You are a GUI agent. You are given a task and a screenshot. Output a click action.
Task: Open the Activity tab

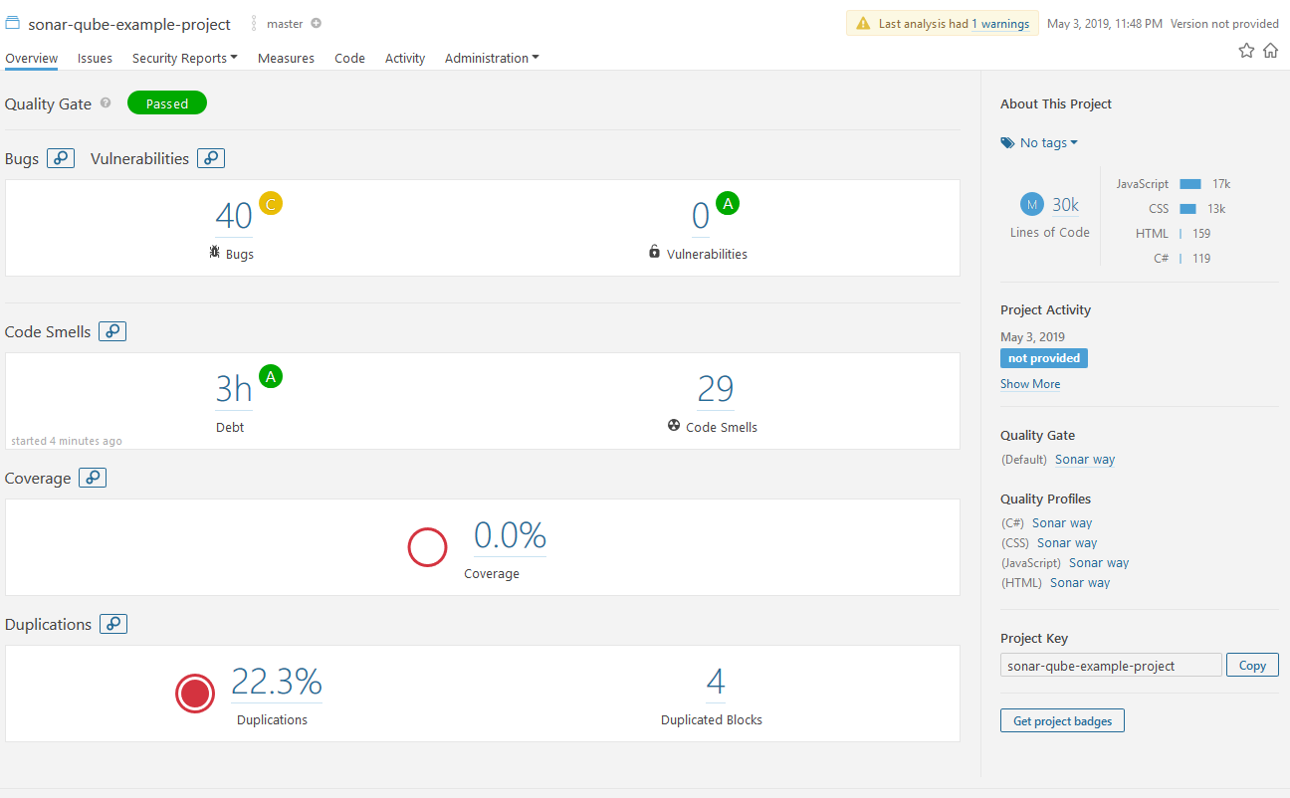[405, 58]
